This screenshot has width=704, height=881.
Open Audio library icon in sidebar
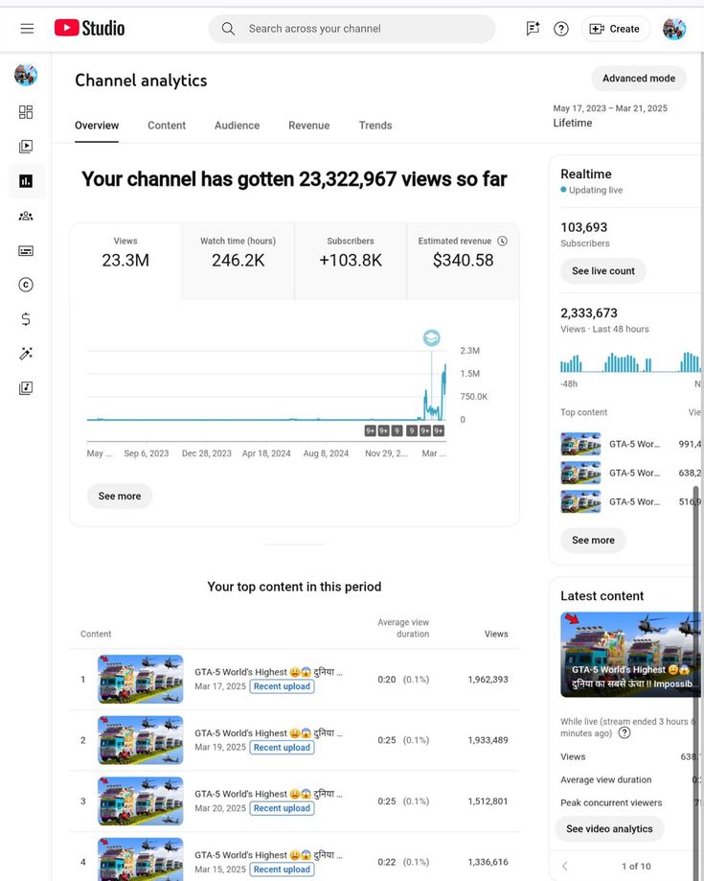click(26, 388)
